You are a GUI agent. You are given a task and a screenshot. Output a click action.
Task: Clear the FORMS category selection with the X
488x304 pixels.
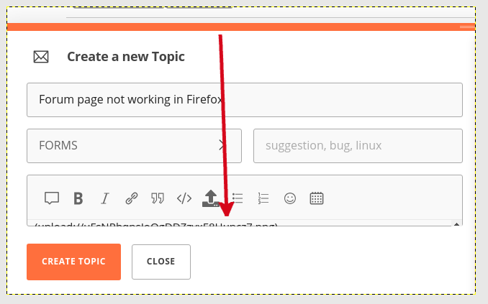point(222,145)
